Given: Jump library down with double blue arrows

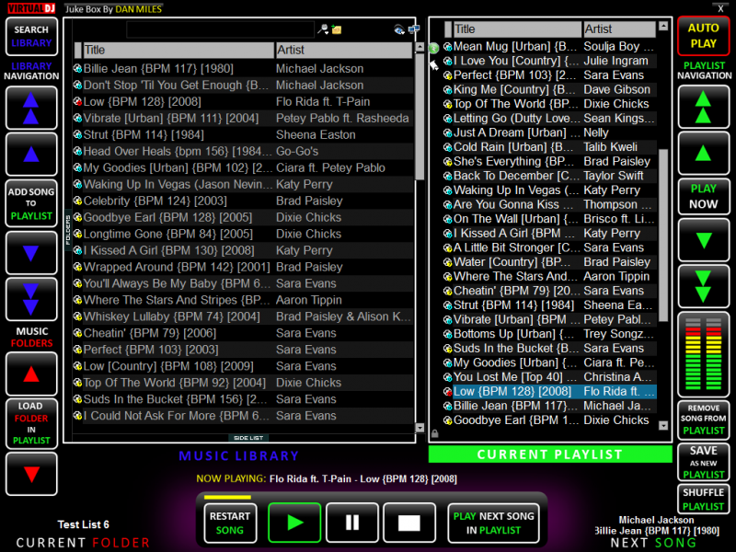Looking at the screenshot, I should 31,299.
